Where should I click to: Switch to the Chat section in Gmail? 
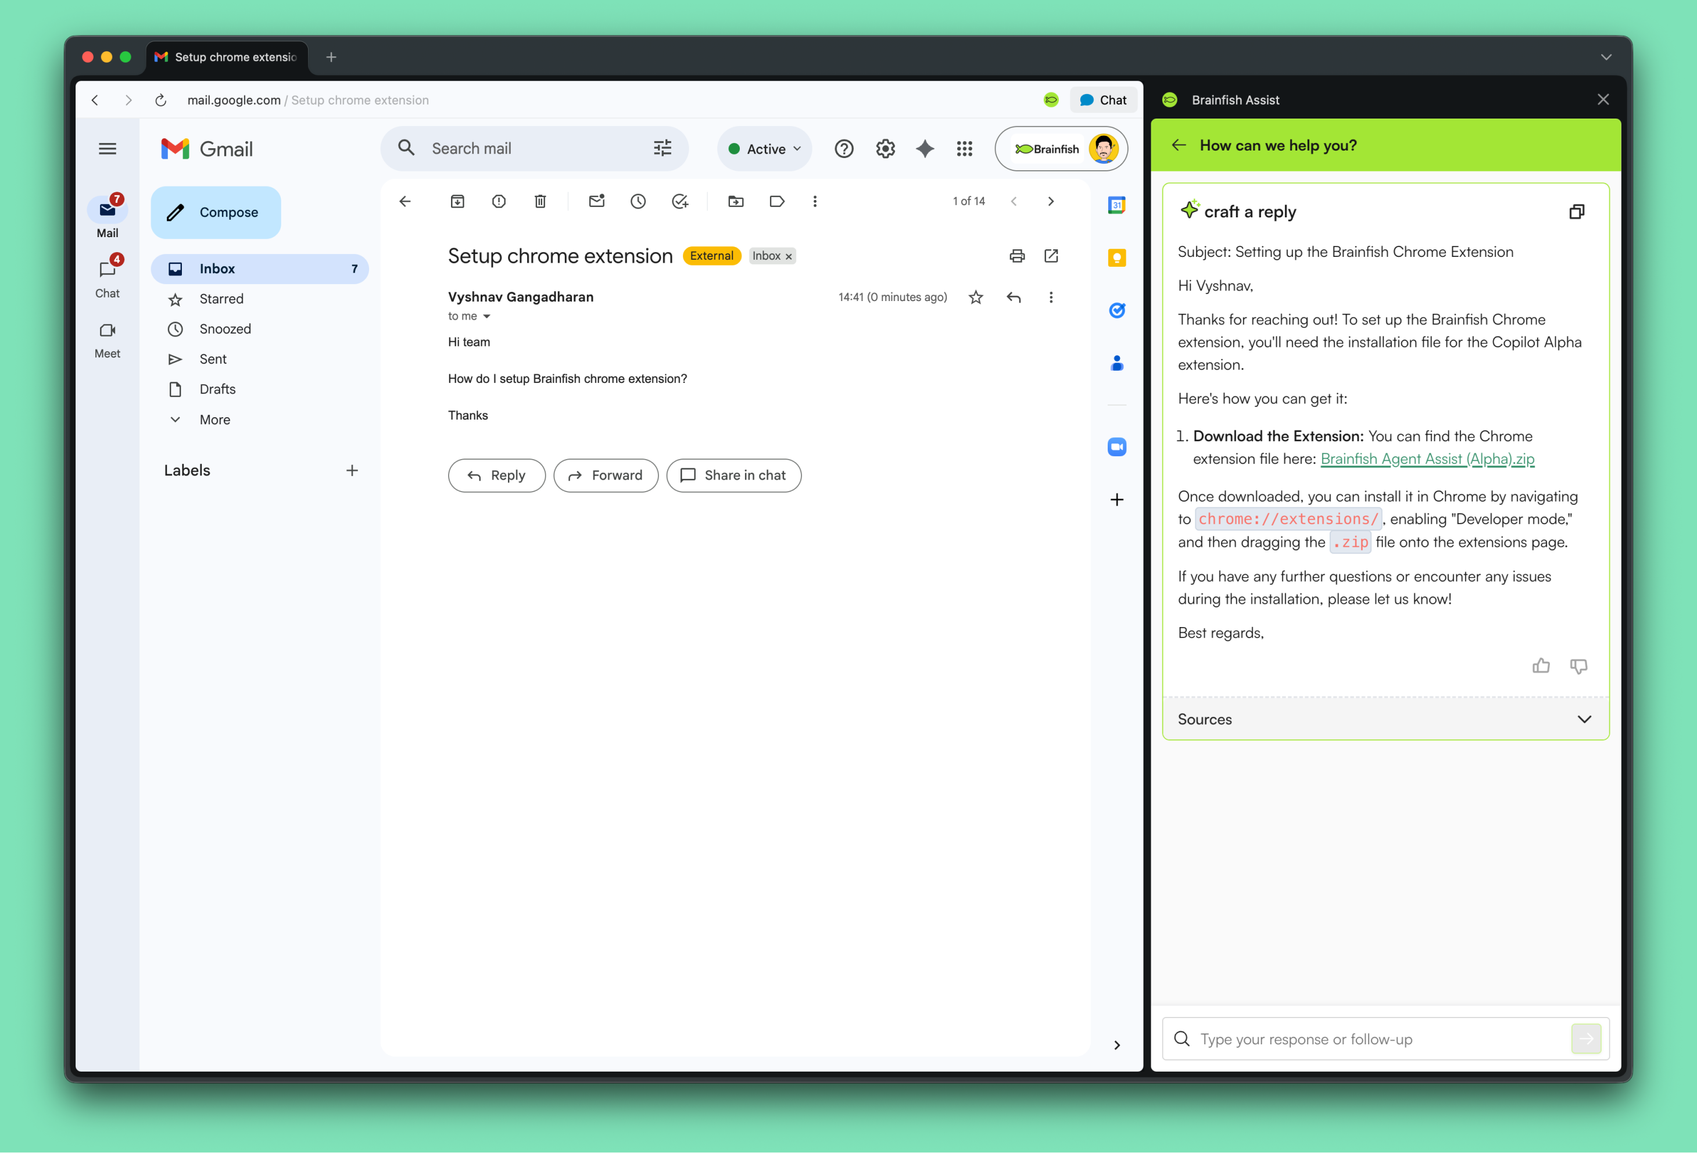[108, 277]
